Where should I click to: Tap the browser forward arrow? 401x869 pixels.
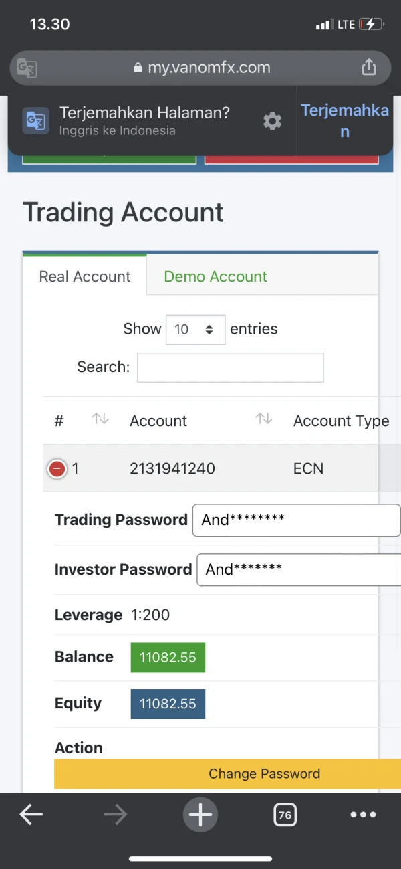pos(116,814)
